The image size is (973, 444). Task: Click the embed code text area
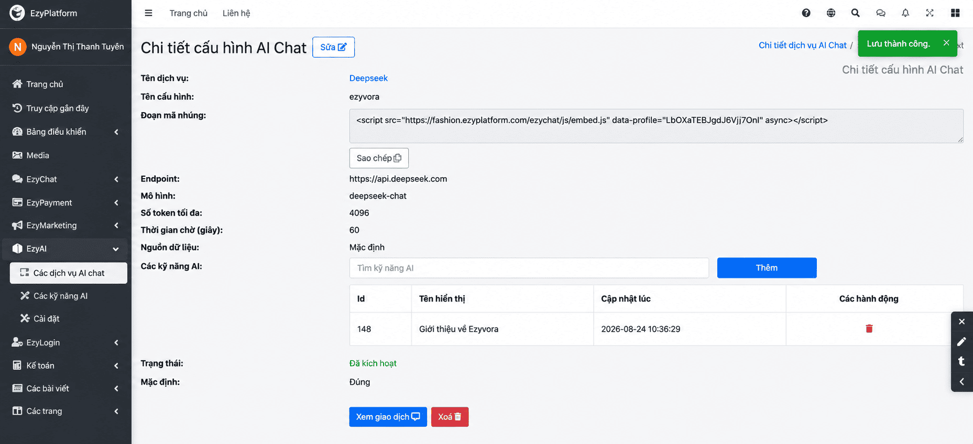coord(656,126)
